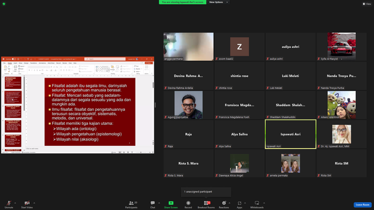Open the Layout dropdown in the Slides group
This screenshot has height=210, width=374.
(x=22, y=66)
